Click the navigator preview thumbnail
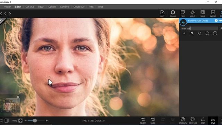222x125 pixels. (10, 106)
